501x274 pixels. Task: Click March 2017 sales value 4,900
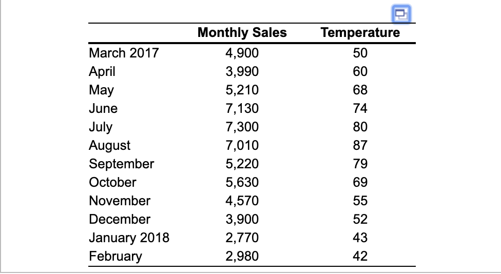(242, 53)
